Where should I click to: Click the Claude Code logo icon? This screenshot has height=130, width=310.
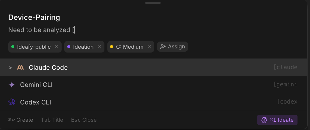coord(20,67)
